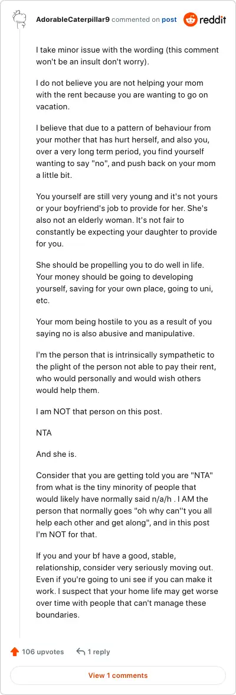Click the AdorableCaterpillar9 avatar icon

coord(19,20)
